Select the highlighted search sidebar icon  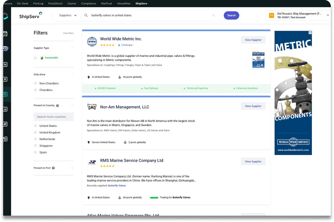coord(5,94)
